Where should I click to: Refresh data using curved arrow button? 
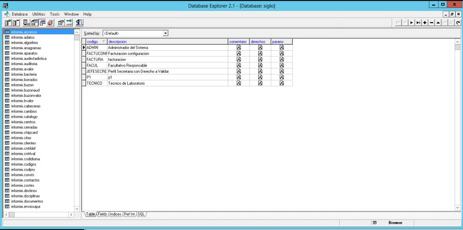click(458, 22)
